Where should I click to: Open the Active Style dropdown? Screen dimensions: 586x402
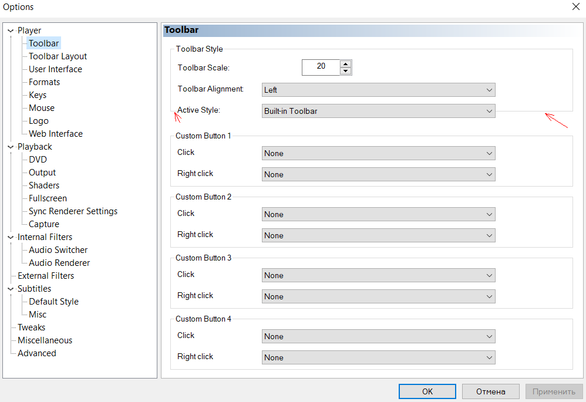point(378,111)
